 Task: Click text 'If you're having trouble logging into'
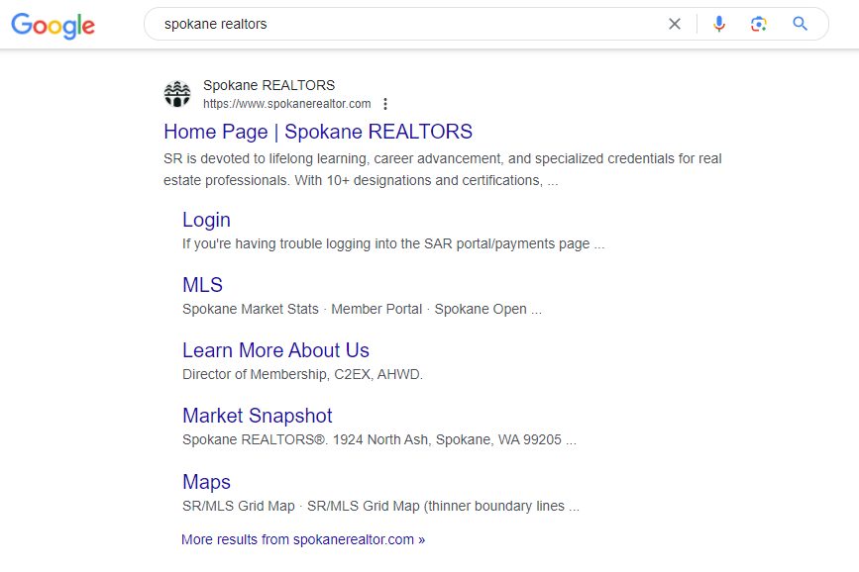291,243
